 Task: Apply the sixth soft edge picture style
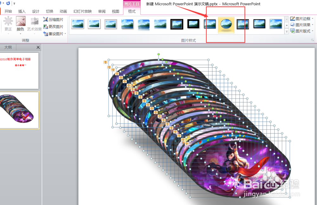[160, 24]
